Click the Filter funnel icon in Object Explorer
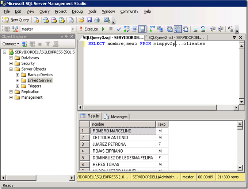248x189 pixels. coord(48,44)
